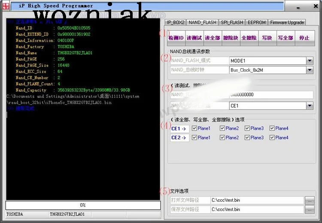Click TOSHIBA in the status bar
The width and height of the screenshot is (322, 223).
15,214
